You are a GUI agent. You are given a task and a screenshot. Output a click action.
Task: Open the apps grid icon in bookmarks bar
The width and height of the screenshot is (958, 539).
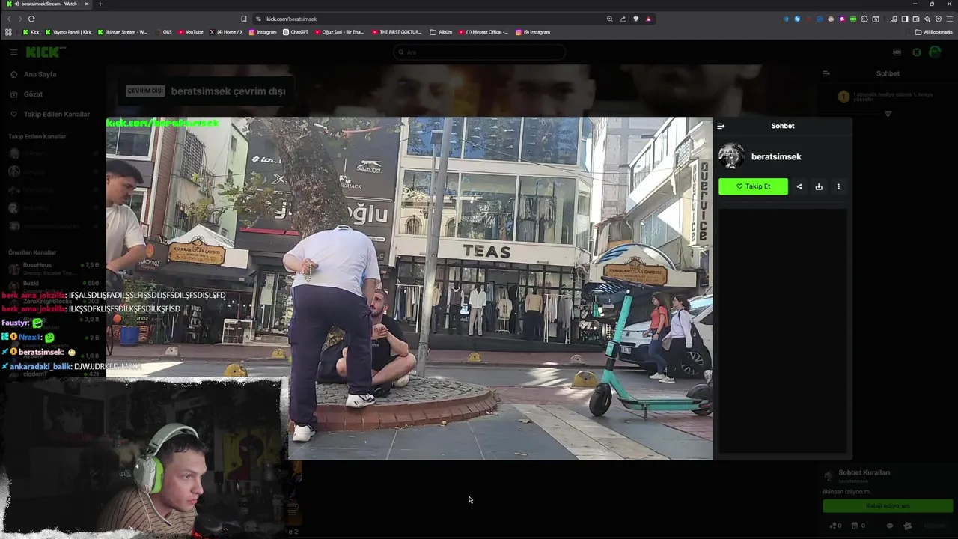click(8, 32)
